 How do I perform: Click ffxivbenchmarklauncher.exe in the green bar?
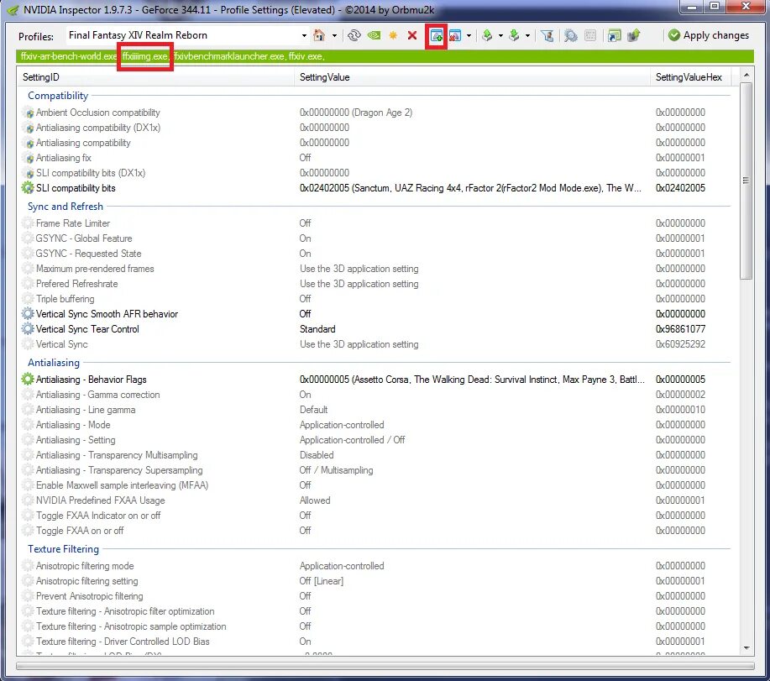point(229,56)
